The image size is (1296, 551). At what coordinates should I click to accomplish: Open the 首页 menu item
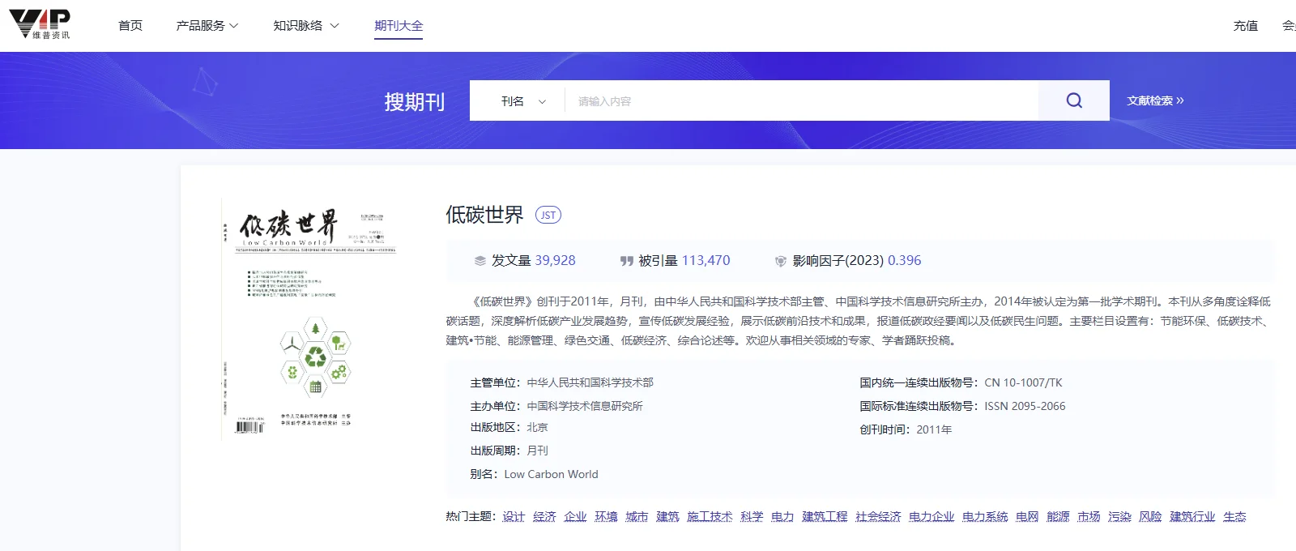pos(130,26)
